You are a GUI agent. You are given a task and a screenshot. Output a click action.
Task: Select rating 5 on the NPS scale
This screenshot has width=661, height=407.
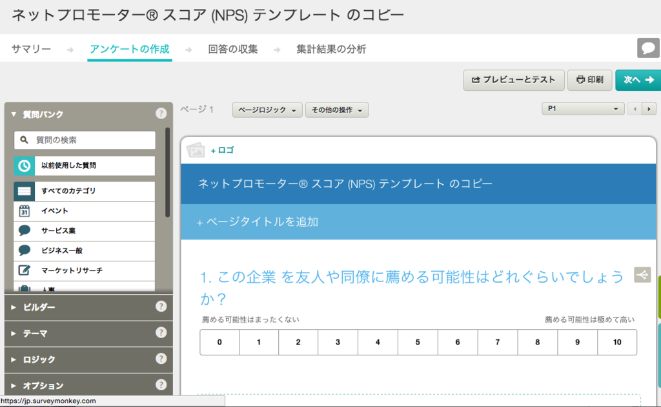(418, 342)
